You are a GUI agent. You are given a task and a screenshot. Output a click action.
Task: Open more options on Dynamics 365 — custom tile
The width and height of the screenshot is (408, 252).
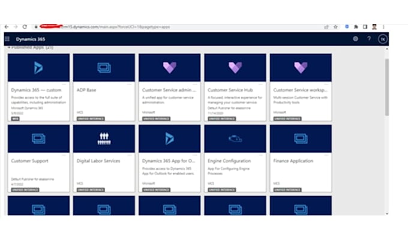64,85
